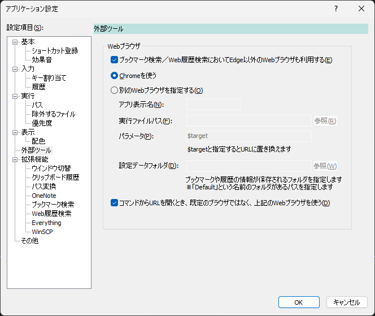Click the パラメータ $target text field
375x316 pixels.
[248, 136]
